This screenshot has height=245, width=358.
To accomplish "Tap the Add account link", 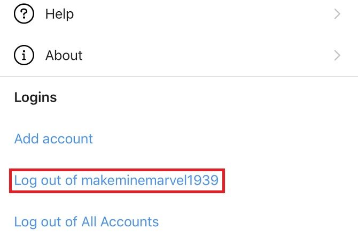I will click(x=53, y=139).
